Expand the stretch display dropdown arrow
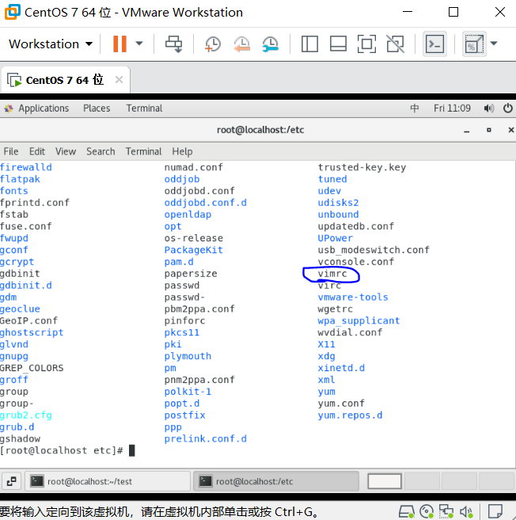The image size is (516, 520). [494, 43]
